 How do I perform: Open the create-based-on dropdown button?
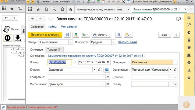point(85,35)
